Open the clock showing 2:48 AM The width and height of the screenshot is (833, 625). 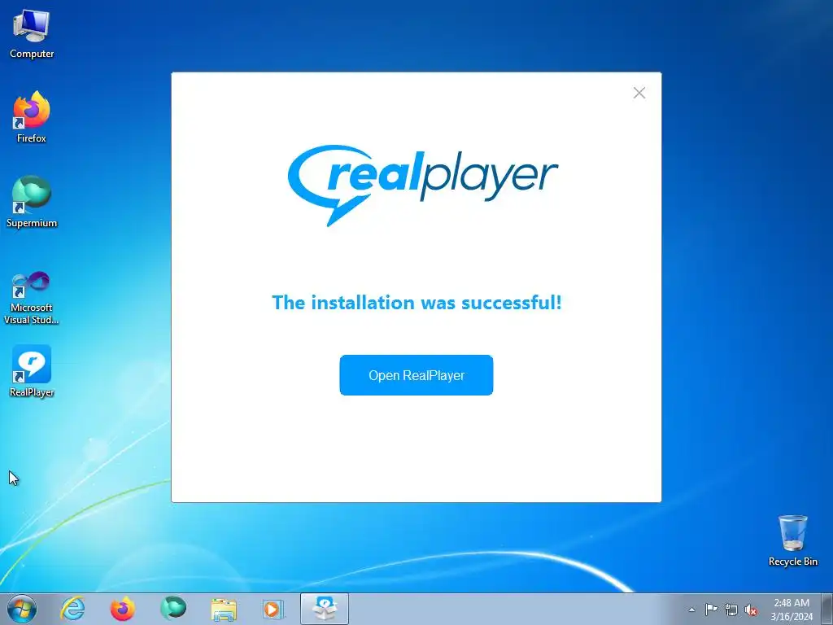tap(792, 609)
